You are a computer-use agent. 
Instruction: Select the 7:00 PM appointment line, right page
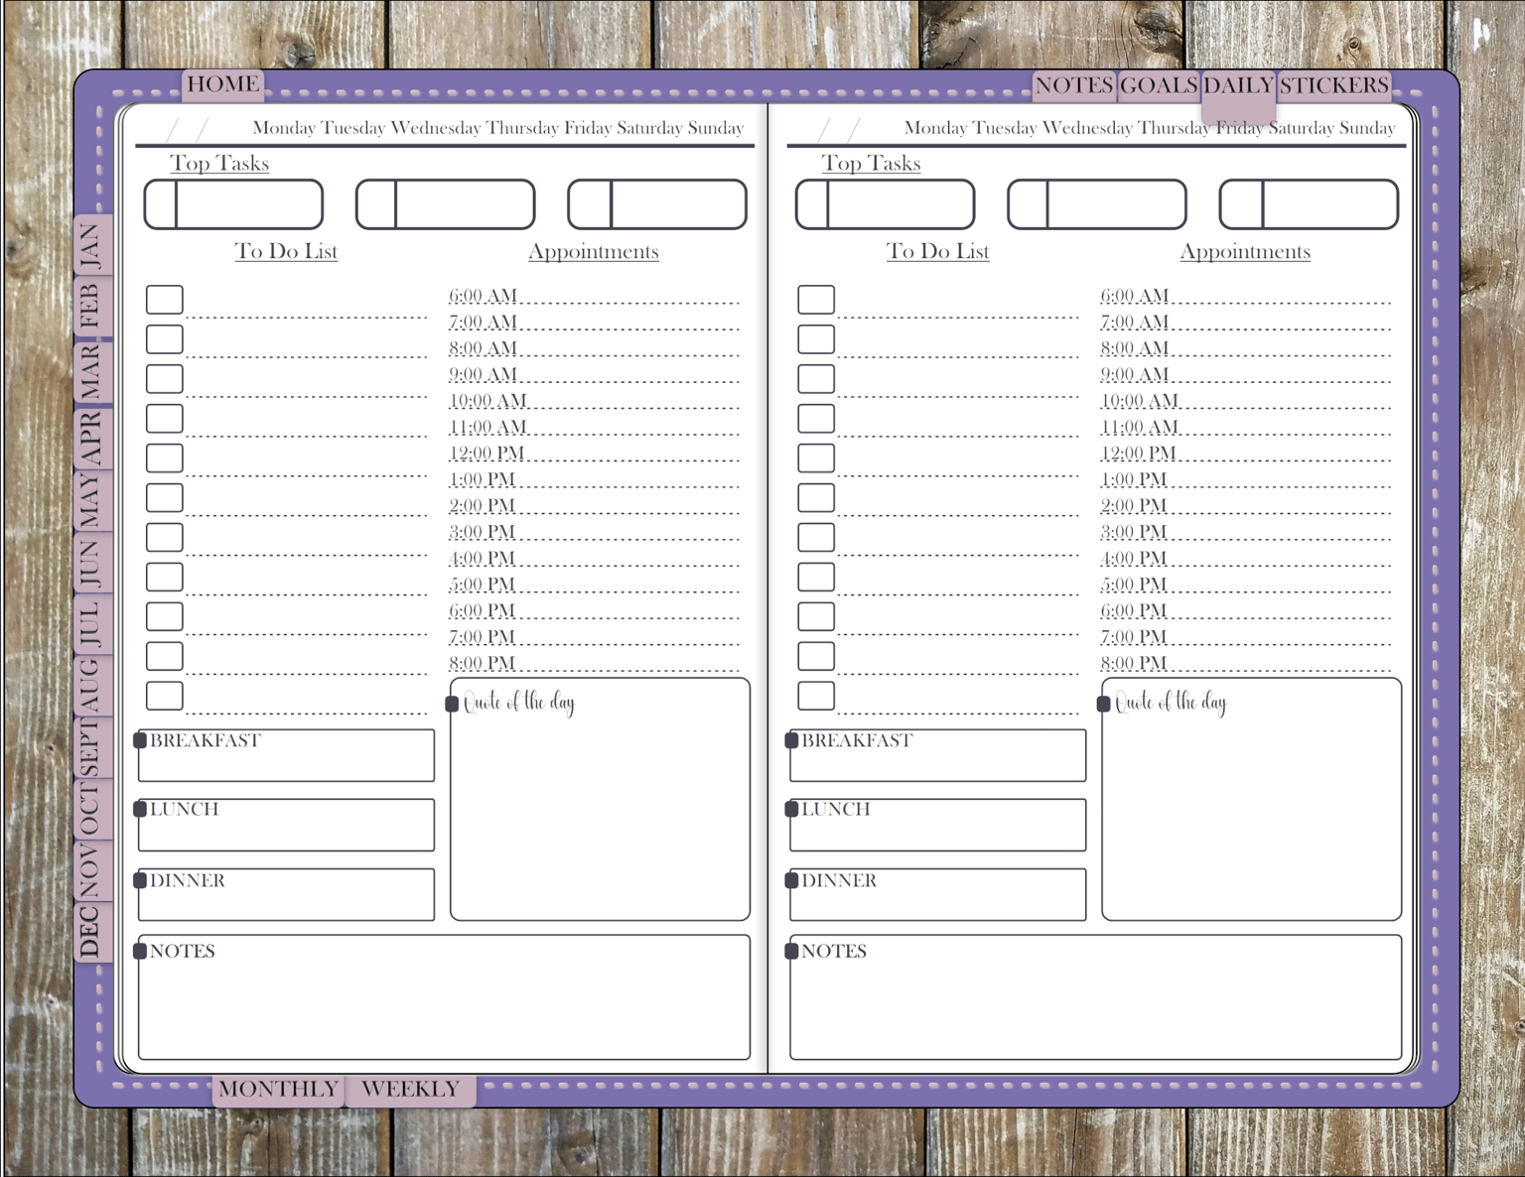tap(1245, 637)
